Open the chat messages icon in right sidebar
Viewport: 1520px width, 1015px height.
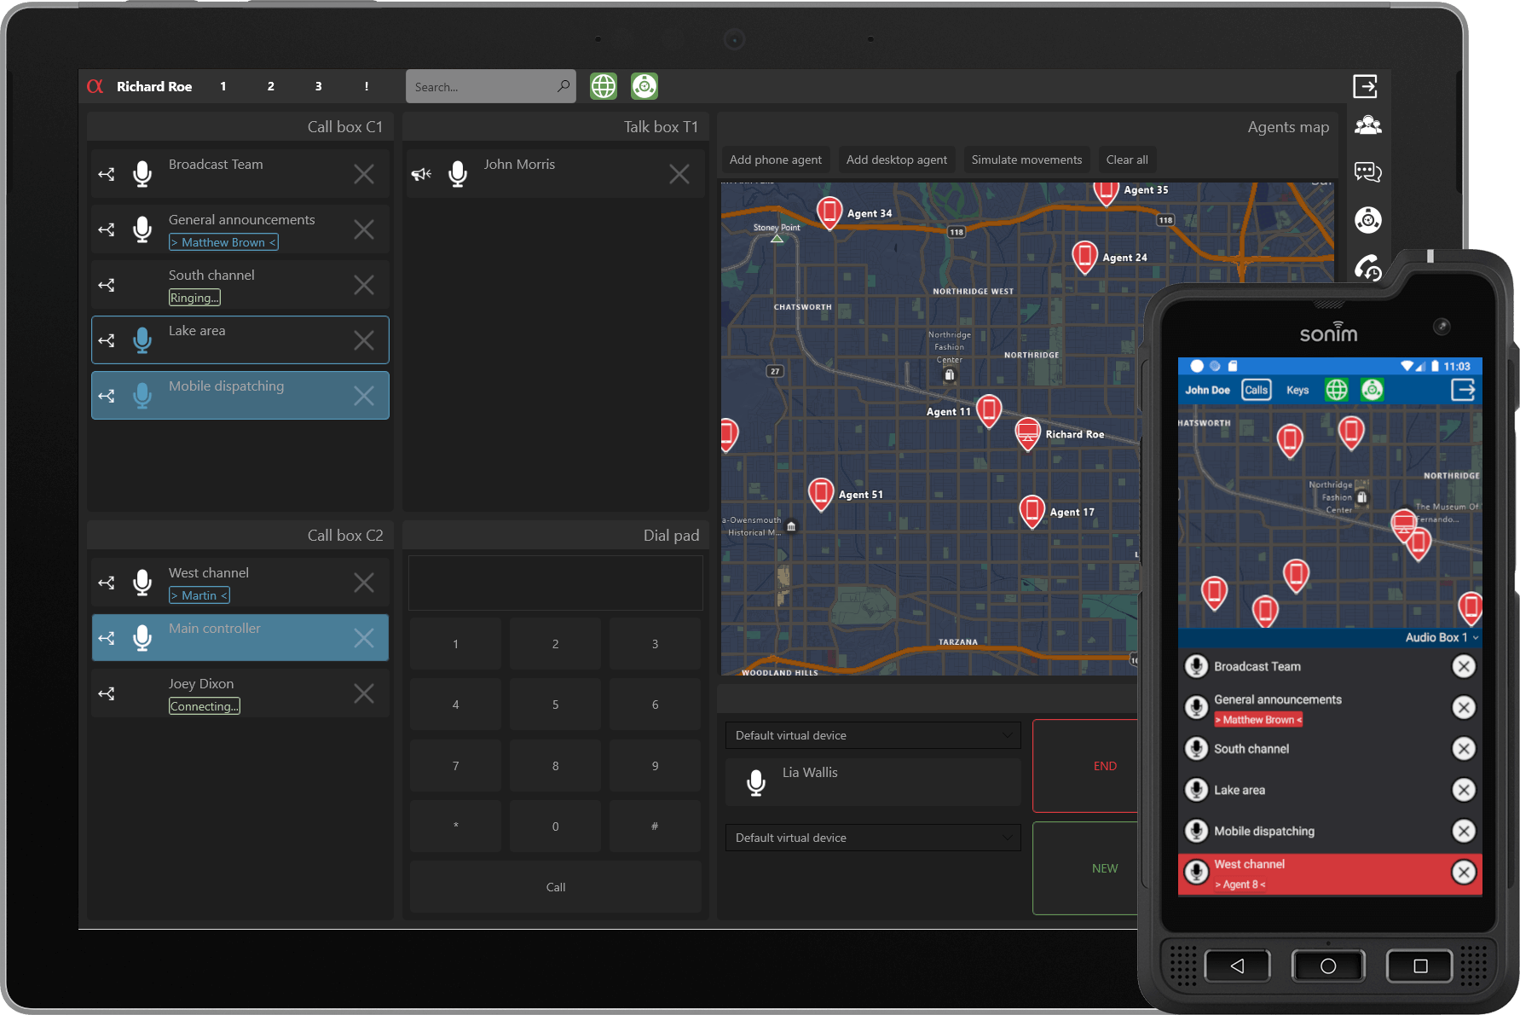tap(1368, 172)
